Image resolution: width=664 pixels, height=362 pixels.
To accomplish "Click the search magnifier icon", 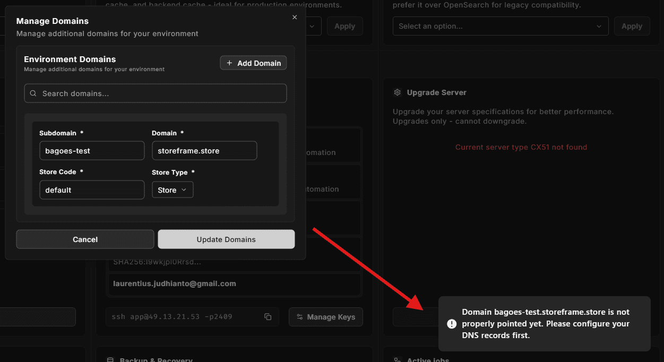I will [33, 93].
